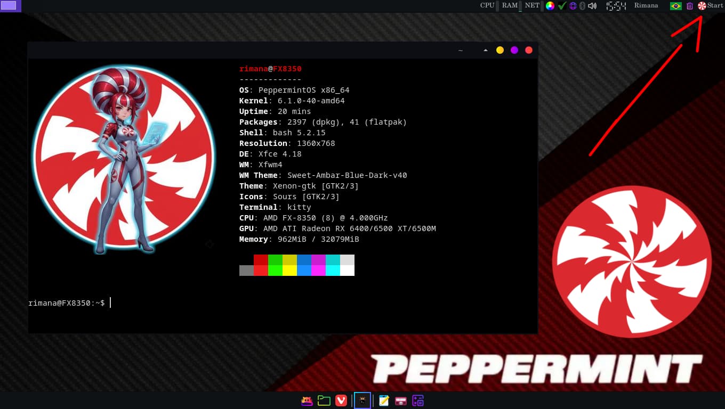Click the Rimana user name in panel

pos(646,6)
